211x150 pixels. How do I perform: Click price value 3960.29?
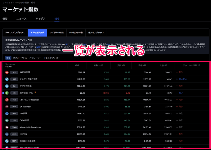point(82,73)
